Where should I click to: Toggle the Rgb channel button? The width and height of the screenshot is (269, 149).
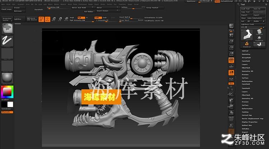(81, 18)
